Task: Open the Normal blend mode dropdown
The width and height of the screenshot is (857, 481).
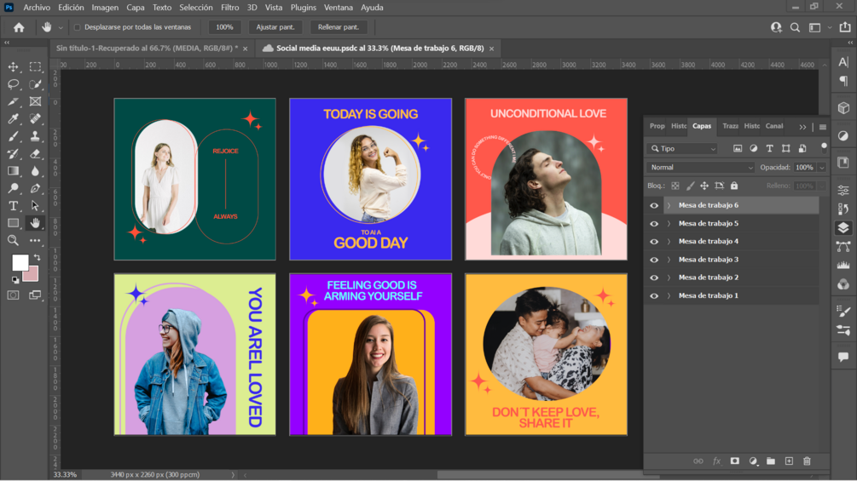Action: tap(700, 168)
